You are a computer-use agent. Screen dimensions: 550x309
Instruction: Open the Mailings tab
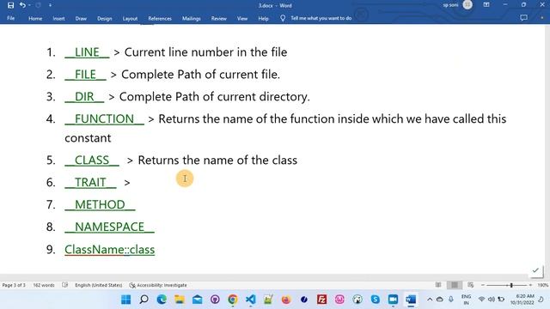point(191,18)
